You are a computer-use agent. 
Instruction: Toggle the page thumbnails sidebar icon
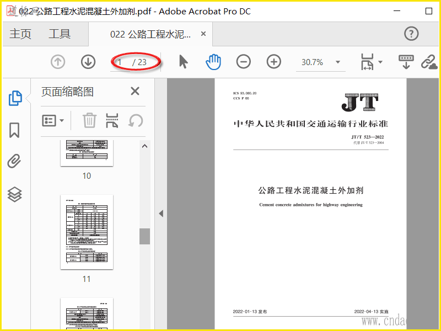point(15,98)
